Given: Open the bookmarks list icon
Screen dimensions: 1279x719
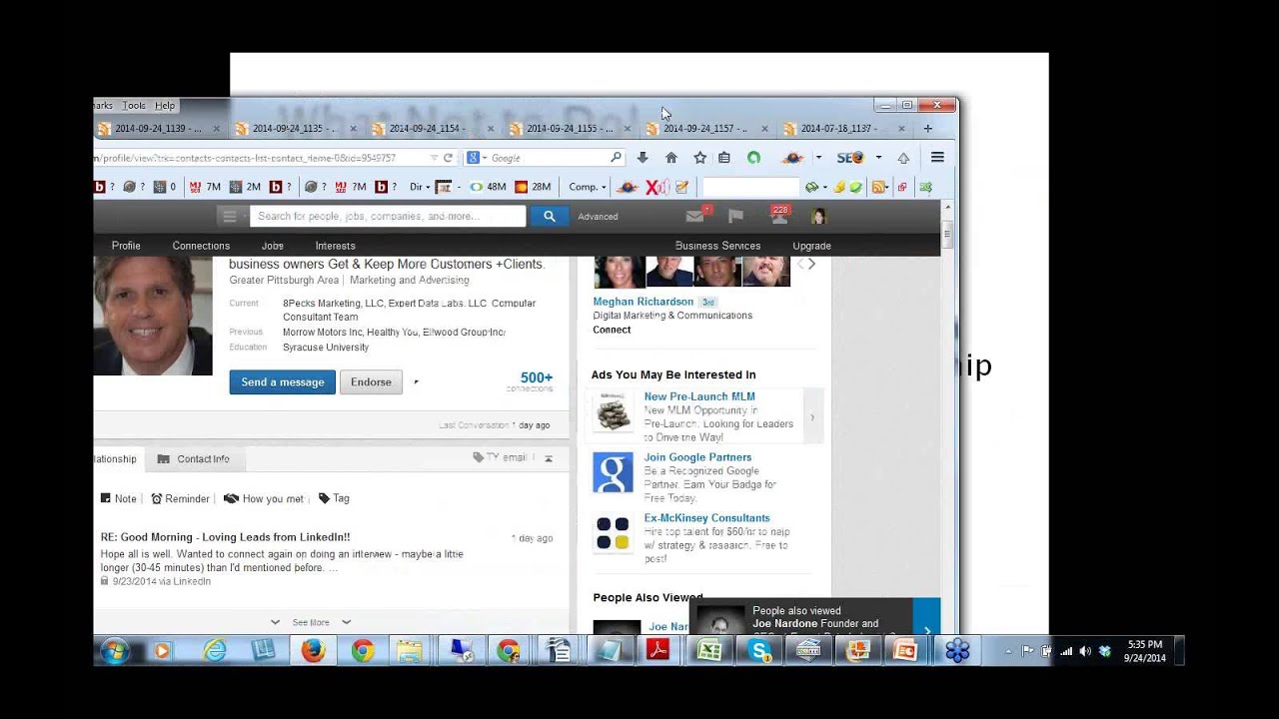Looking at the screenshot, I should pos(724,158).
